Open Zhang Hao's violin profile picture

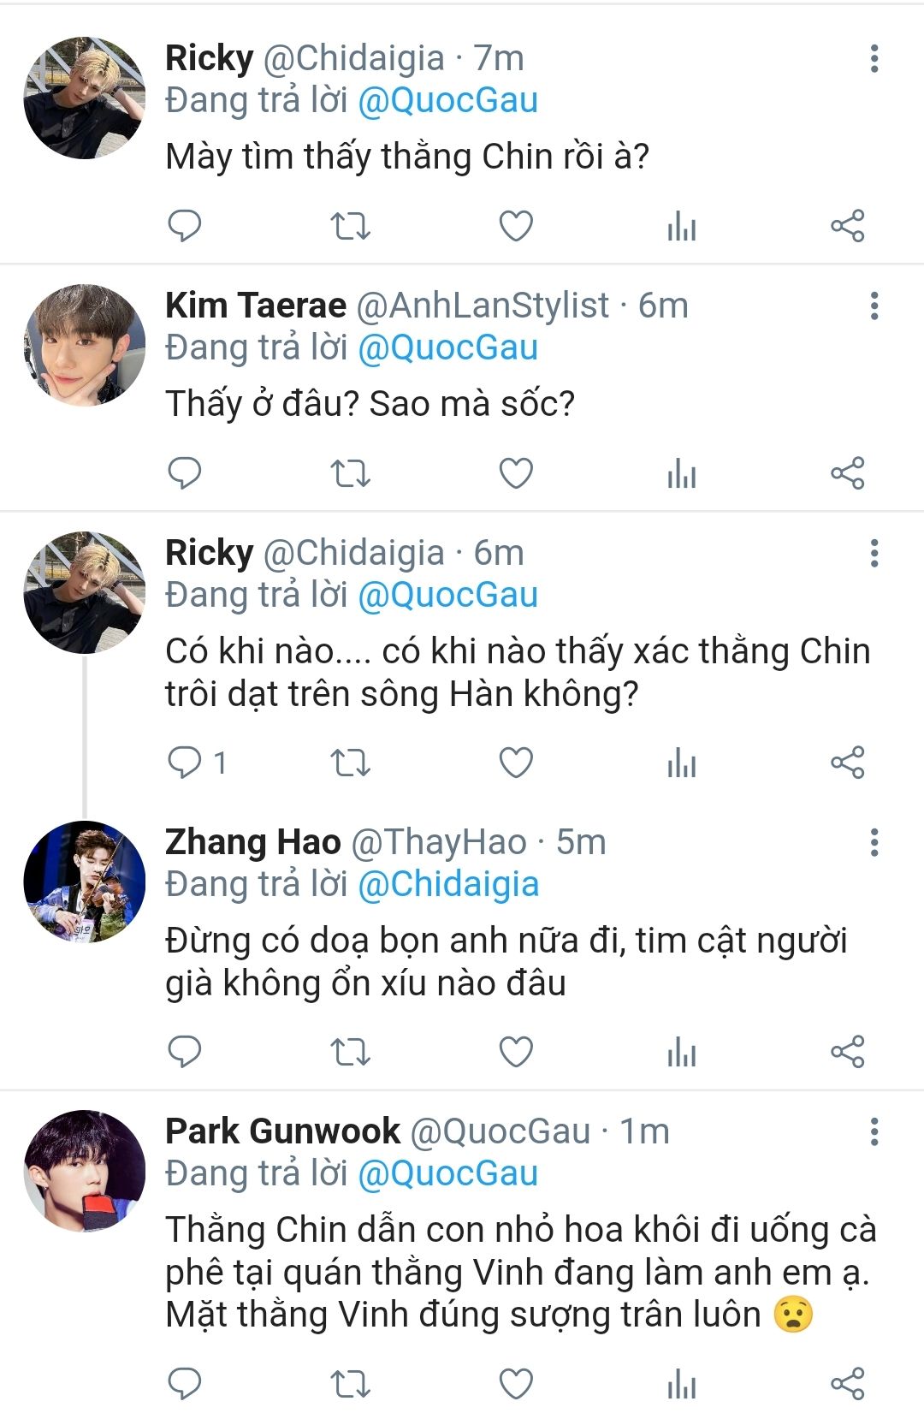tap(84, 882)
